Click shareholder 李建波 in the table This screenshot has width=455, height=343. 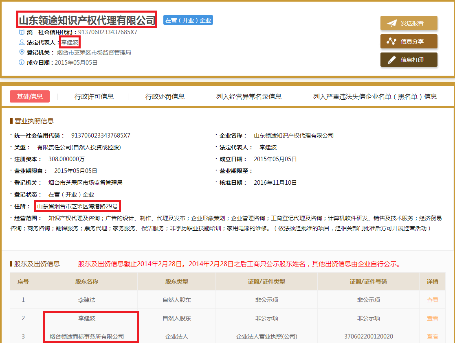point(86,318)
